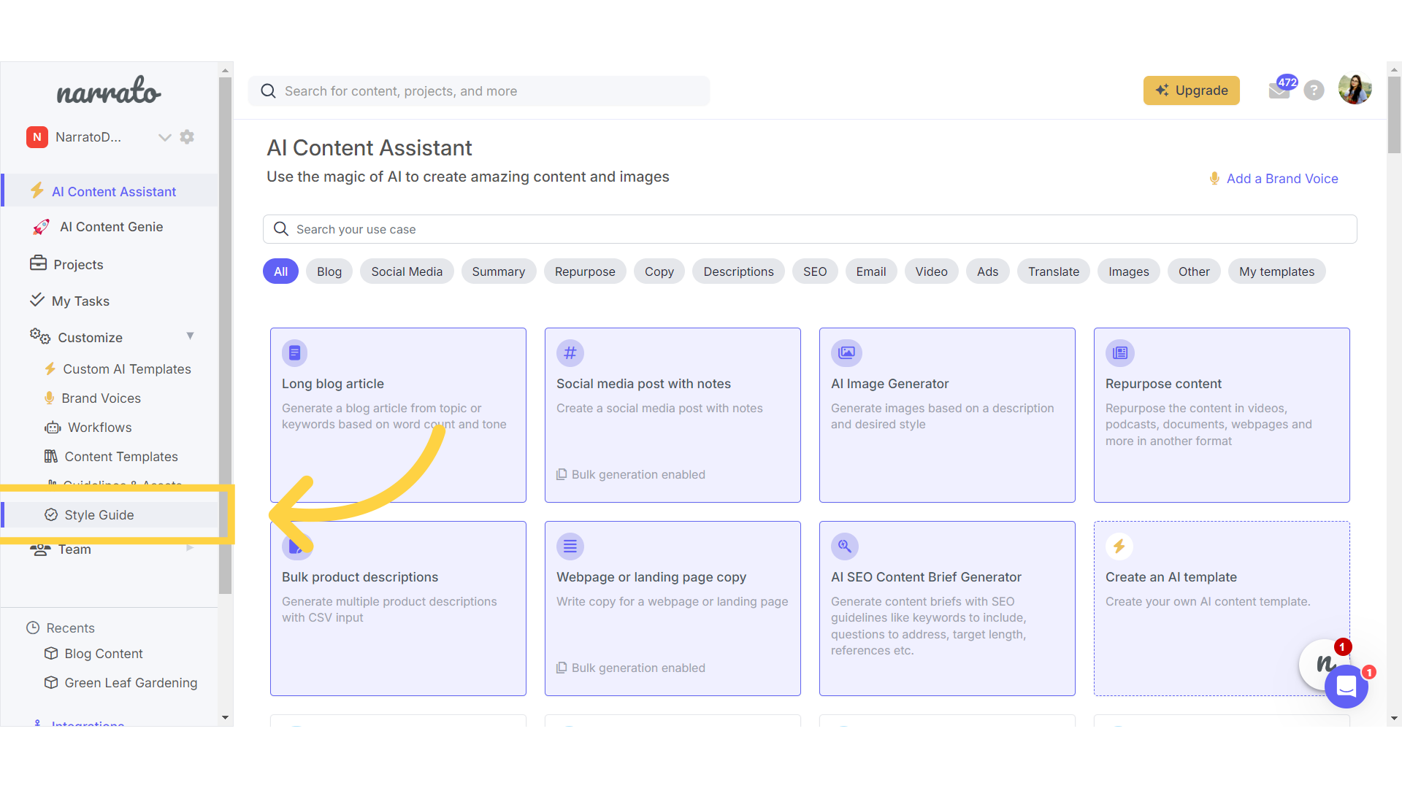This screenshot has width=1402, height=788.
Task: Collapse the Customize section arrow
Action: 190,336
